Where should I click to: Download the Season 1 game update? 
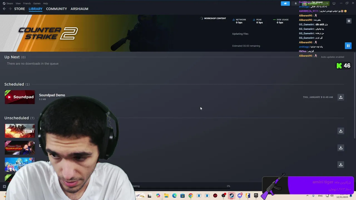click(x=341, y=131)
